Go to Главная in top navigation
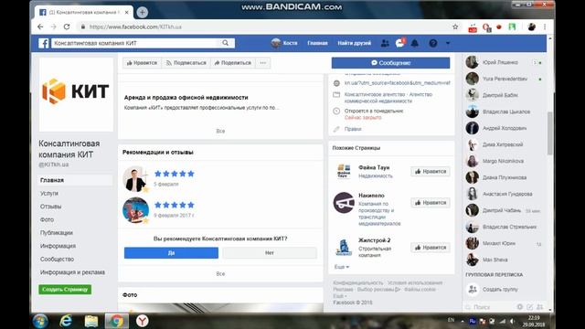585x329 pixels. pyautogui.click(x=317, y=43)
